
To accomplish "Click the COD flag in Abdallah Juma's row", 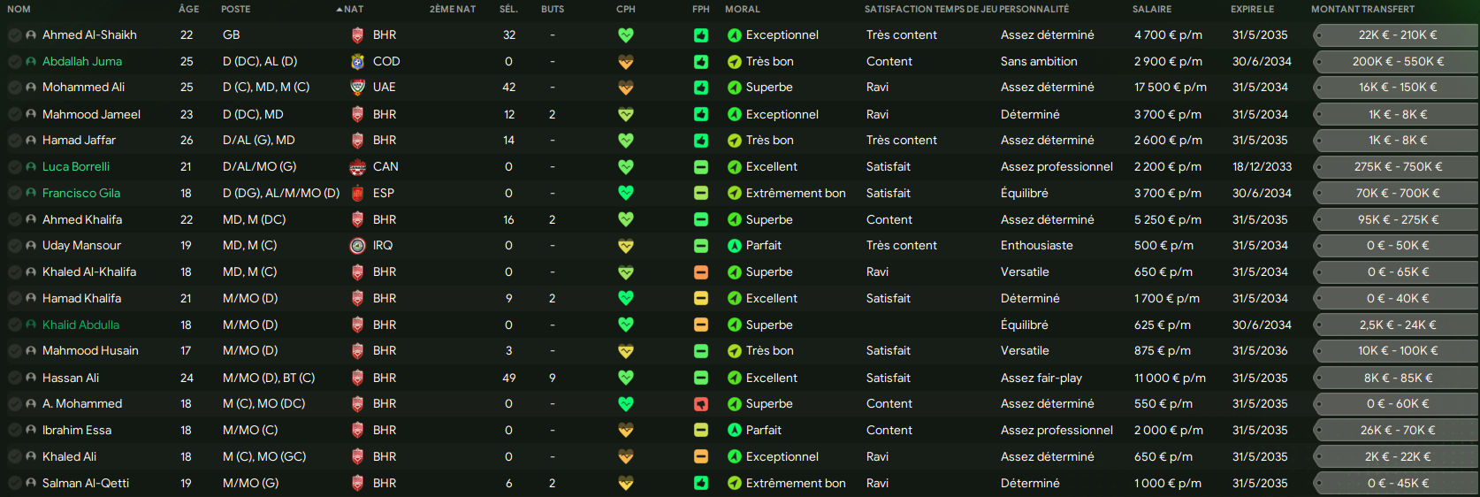I will point(357,62).
